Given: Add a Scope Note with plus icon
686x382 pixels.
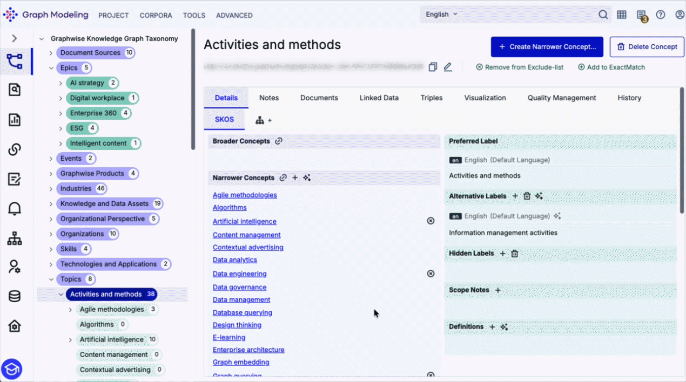Looking at the screenshot, I should [498, 290].
